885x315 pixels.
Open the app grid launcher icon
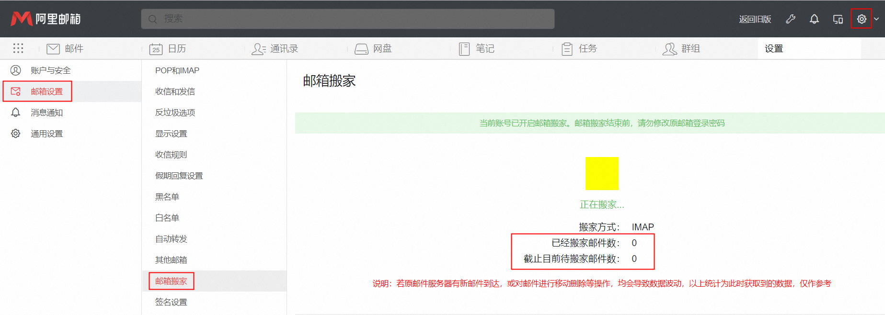[18, 48]
